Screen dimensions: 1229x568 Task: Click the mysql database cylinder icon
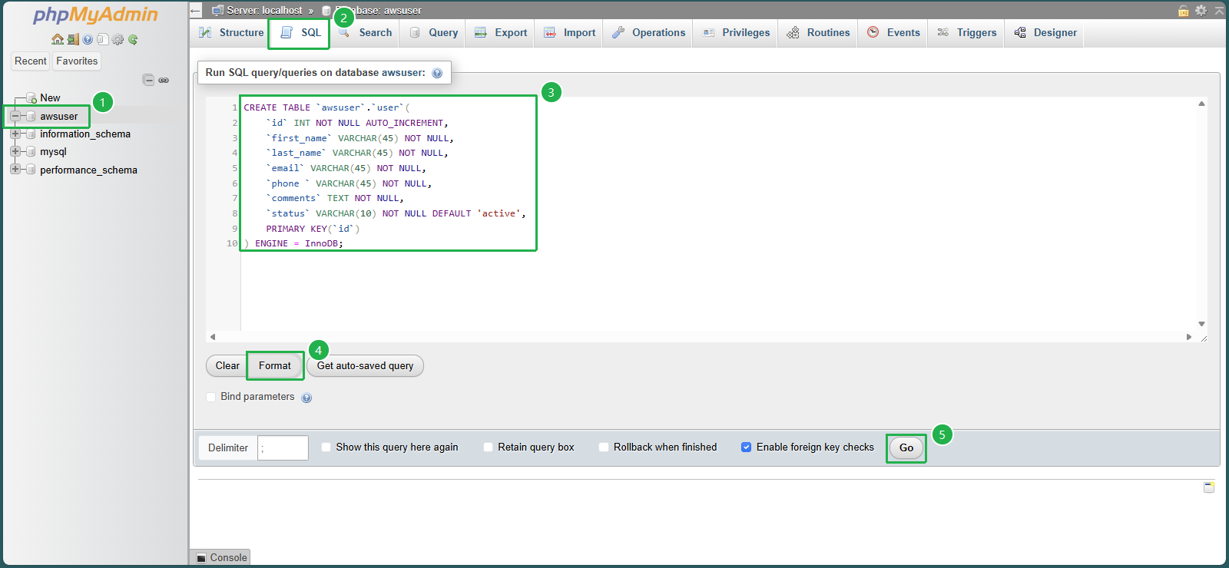[31, 152]
